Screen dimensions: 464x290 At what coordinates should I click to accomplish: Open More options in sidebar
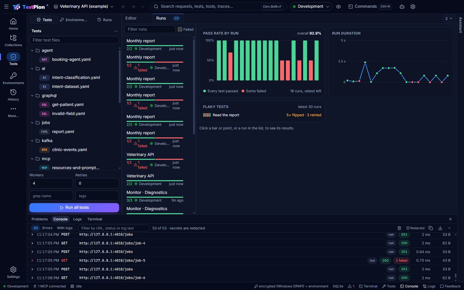[13, 111]
